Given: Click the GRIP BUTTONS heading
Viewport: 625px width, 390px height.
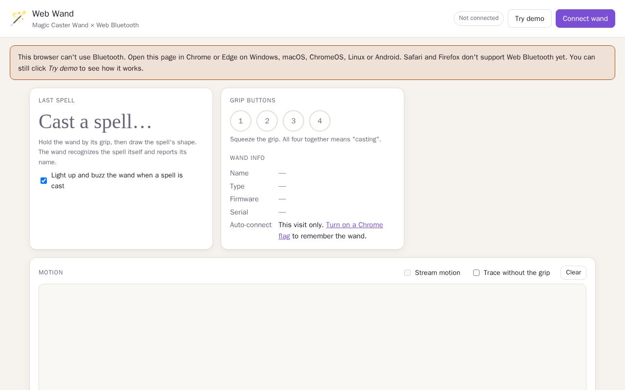Looking at the screenshot, I should (253, 100).
